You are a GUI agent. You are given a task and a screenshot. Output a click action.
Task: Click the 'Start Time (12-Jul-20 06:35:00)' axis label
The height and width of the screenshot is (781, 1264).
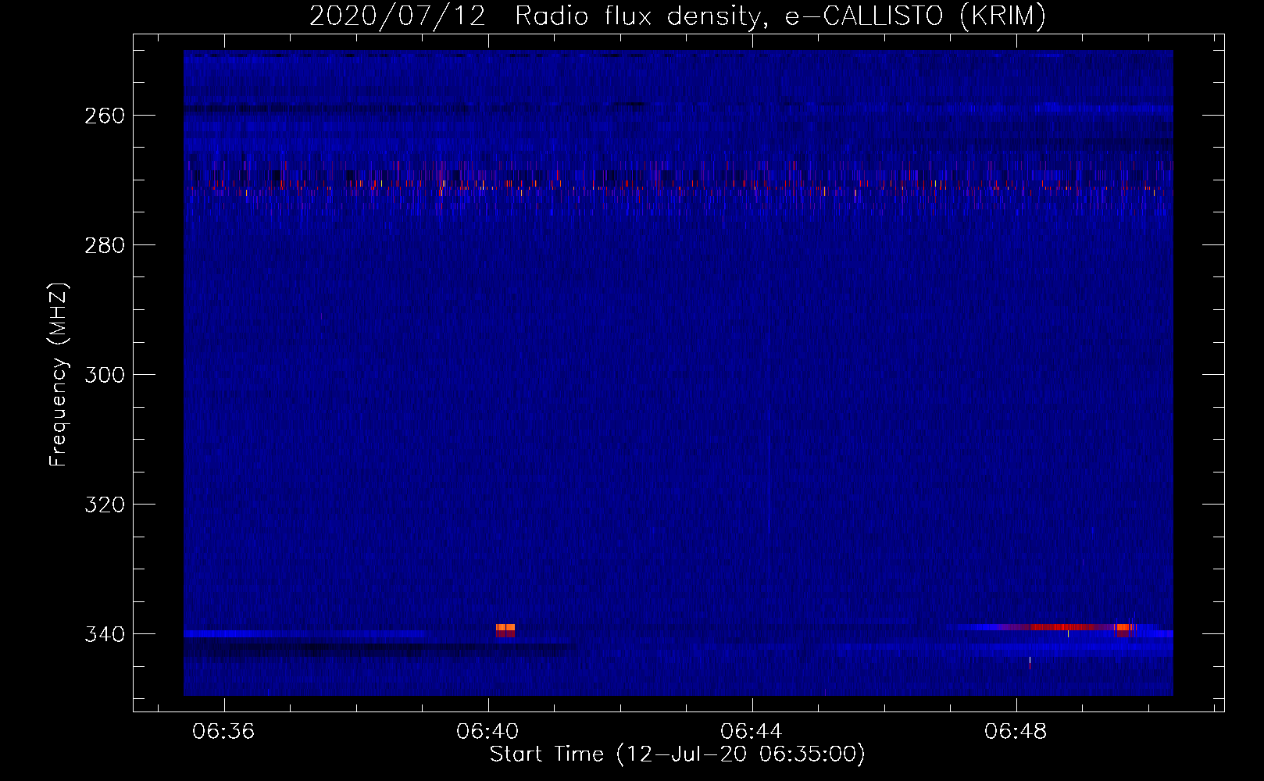[x=677, y=754]
